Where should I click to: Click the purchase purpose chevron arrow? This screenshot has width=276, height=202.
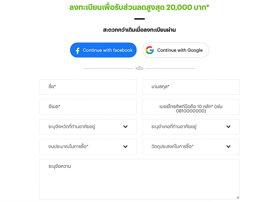(228, 147)
